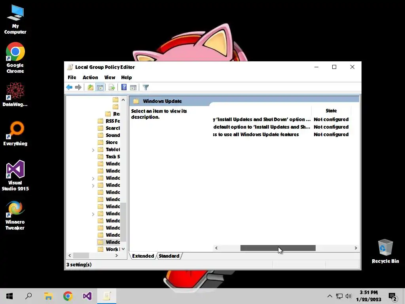Open the File menu

pos(72,77)
